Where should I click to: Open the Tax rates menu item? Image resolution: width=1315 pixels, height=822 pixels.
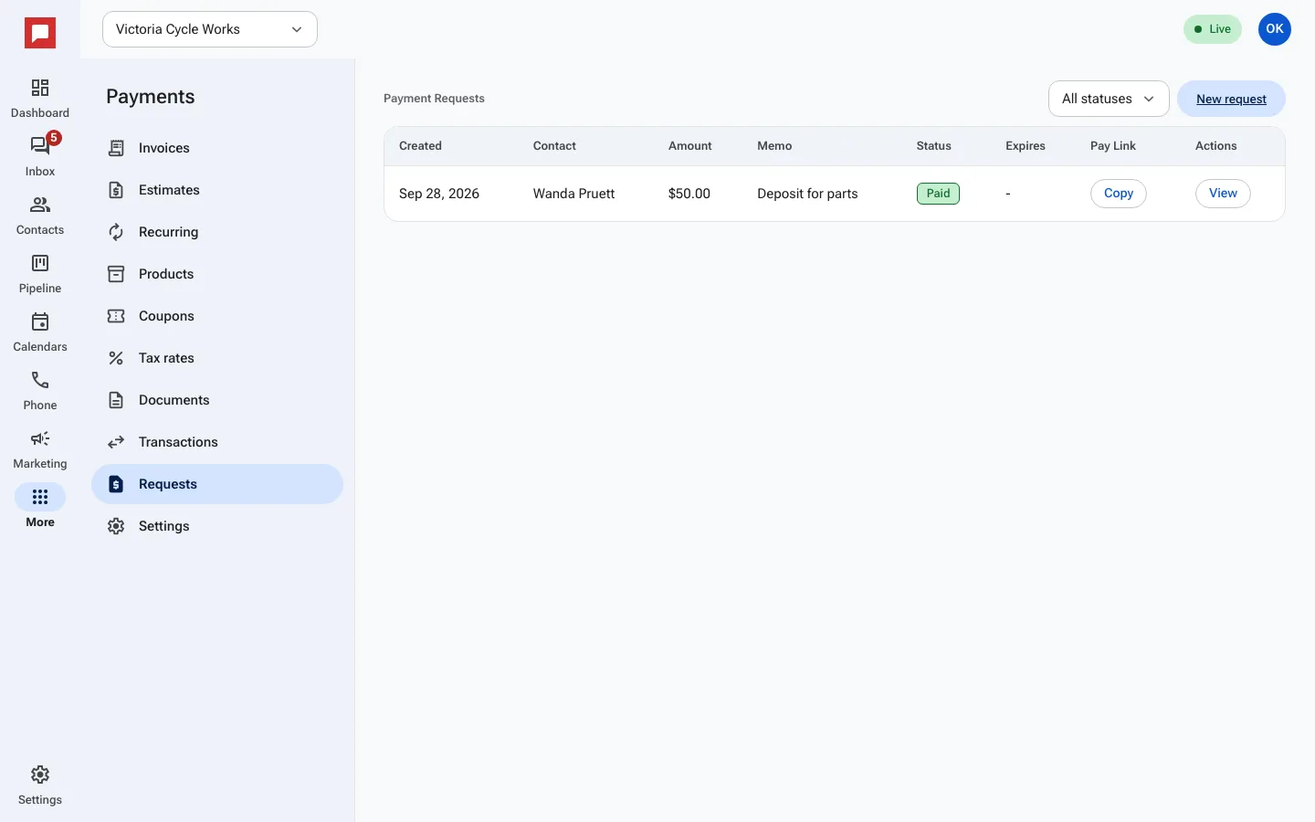point(217,358)
